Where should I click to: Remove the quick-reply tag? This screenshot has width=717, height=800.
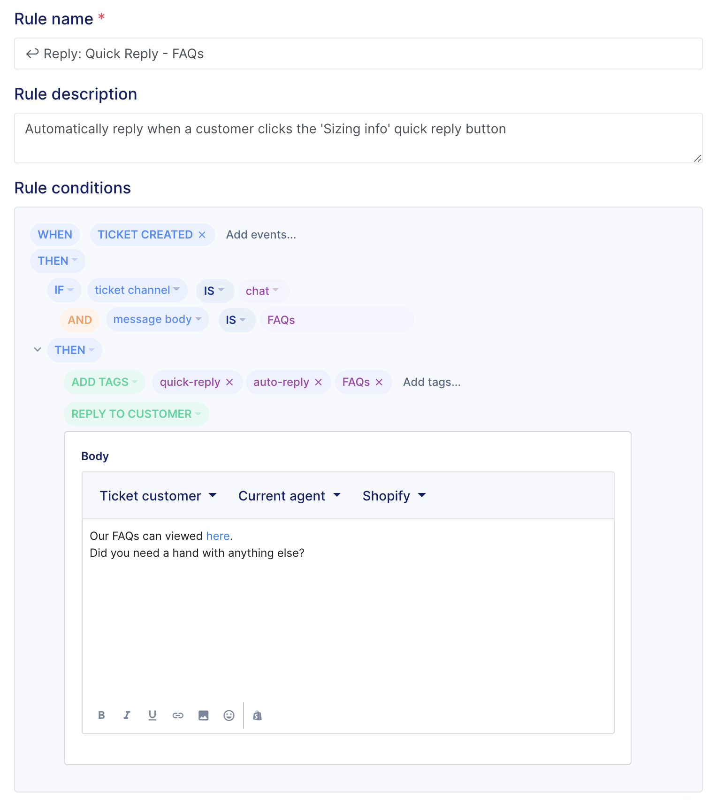[x=229, y=382]
